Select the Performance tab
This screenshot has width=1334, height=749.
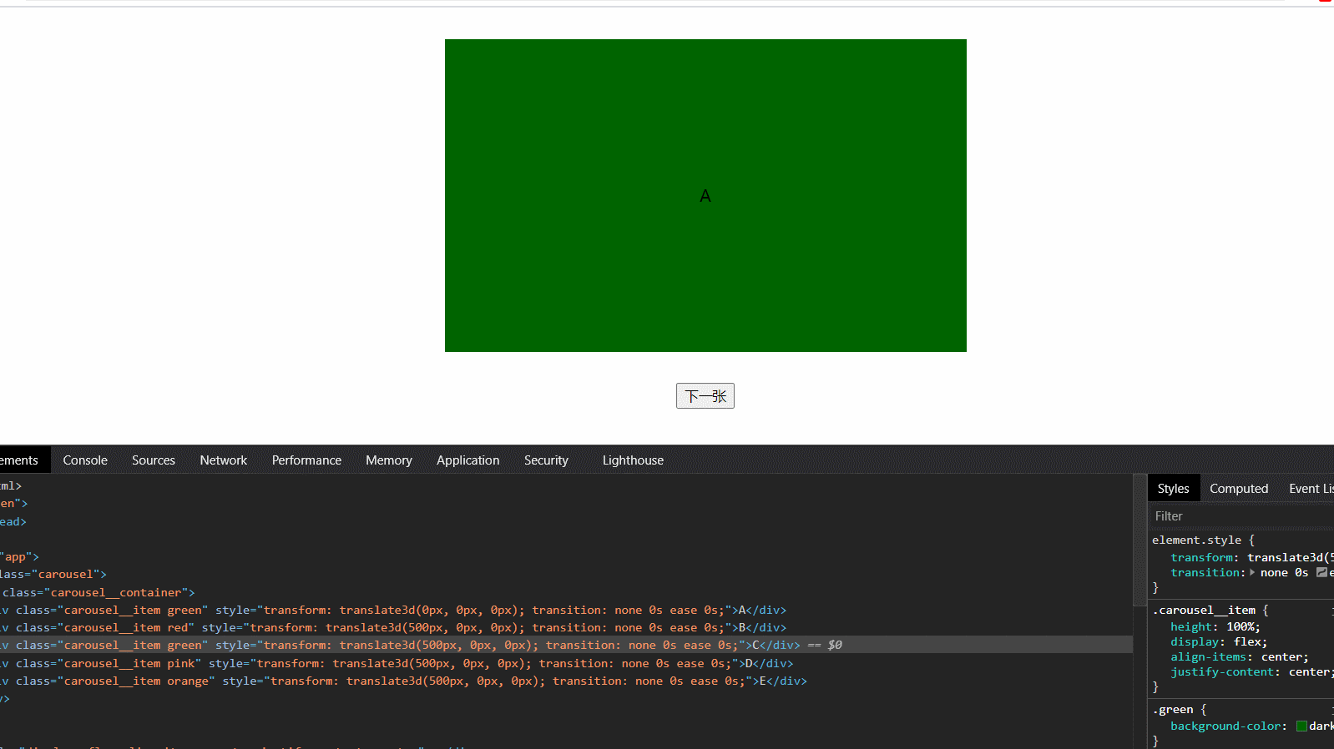306,460
